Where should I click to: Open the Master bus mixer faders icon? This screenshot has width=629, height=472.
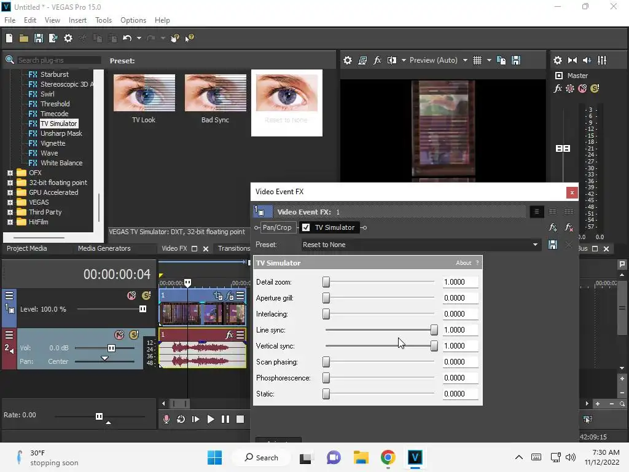602,60
